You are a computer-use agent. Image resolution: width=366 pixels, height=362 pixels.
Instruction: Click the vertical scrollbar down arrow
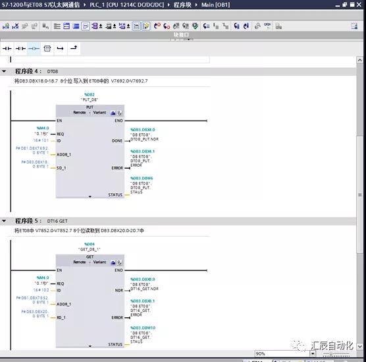pos(359,346)
